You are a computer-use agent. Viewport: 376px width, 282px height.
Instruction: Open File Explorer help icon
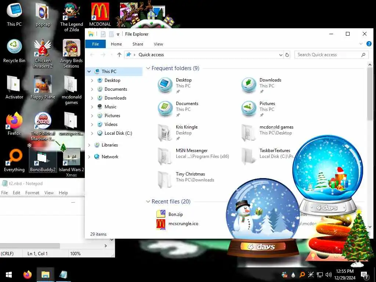[369, 44]
